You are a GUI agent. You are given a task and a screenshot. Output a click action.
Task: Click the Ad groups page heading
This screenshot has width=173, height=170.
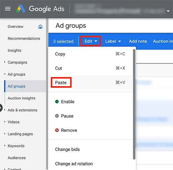pyautogui.click(x=71, y=26)
